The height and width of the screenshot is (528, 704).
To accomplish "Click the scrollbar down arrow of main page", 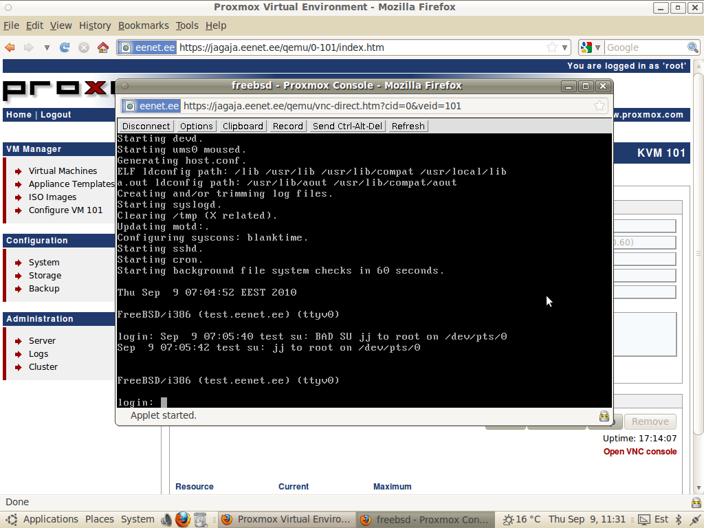I will (698, 488).
